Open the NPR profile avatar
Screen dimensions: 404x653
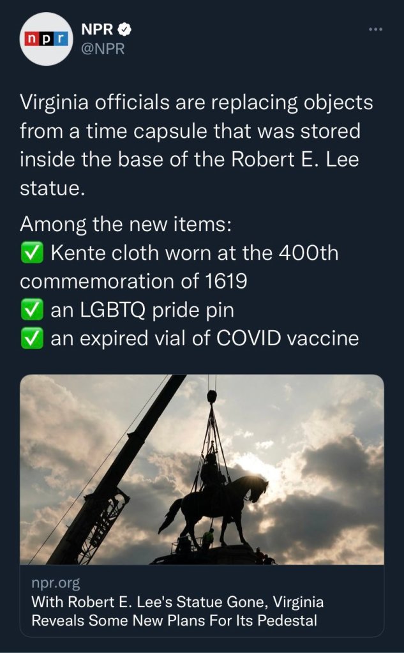45,39
